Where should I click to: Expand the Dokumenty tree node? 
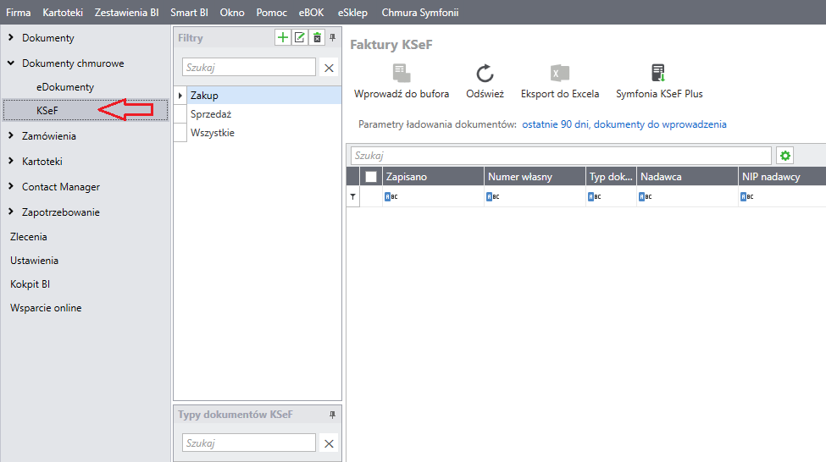(x=10, y=38)
